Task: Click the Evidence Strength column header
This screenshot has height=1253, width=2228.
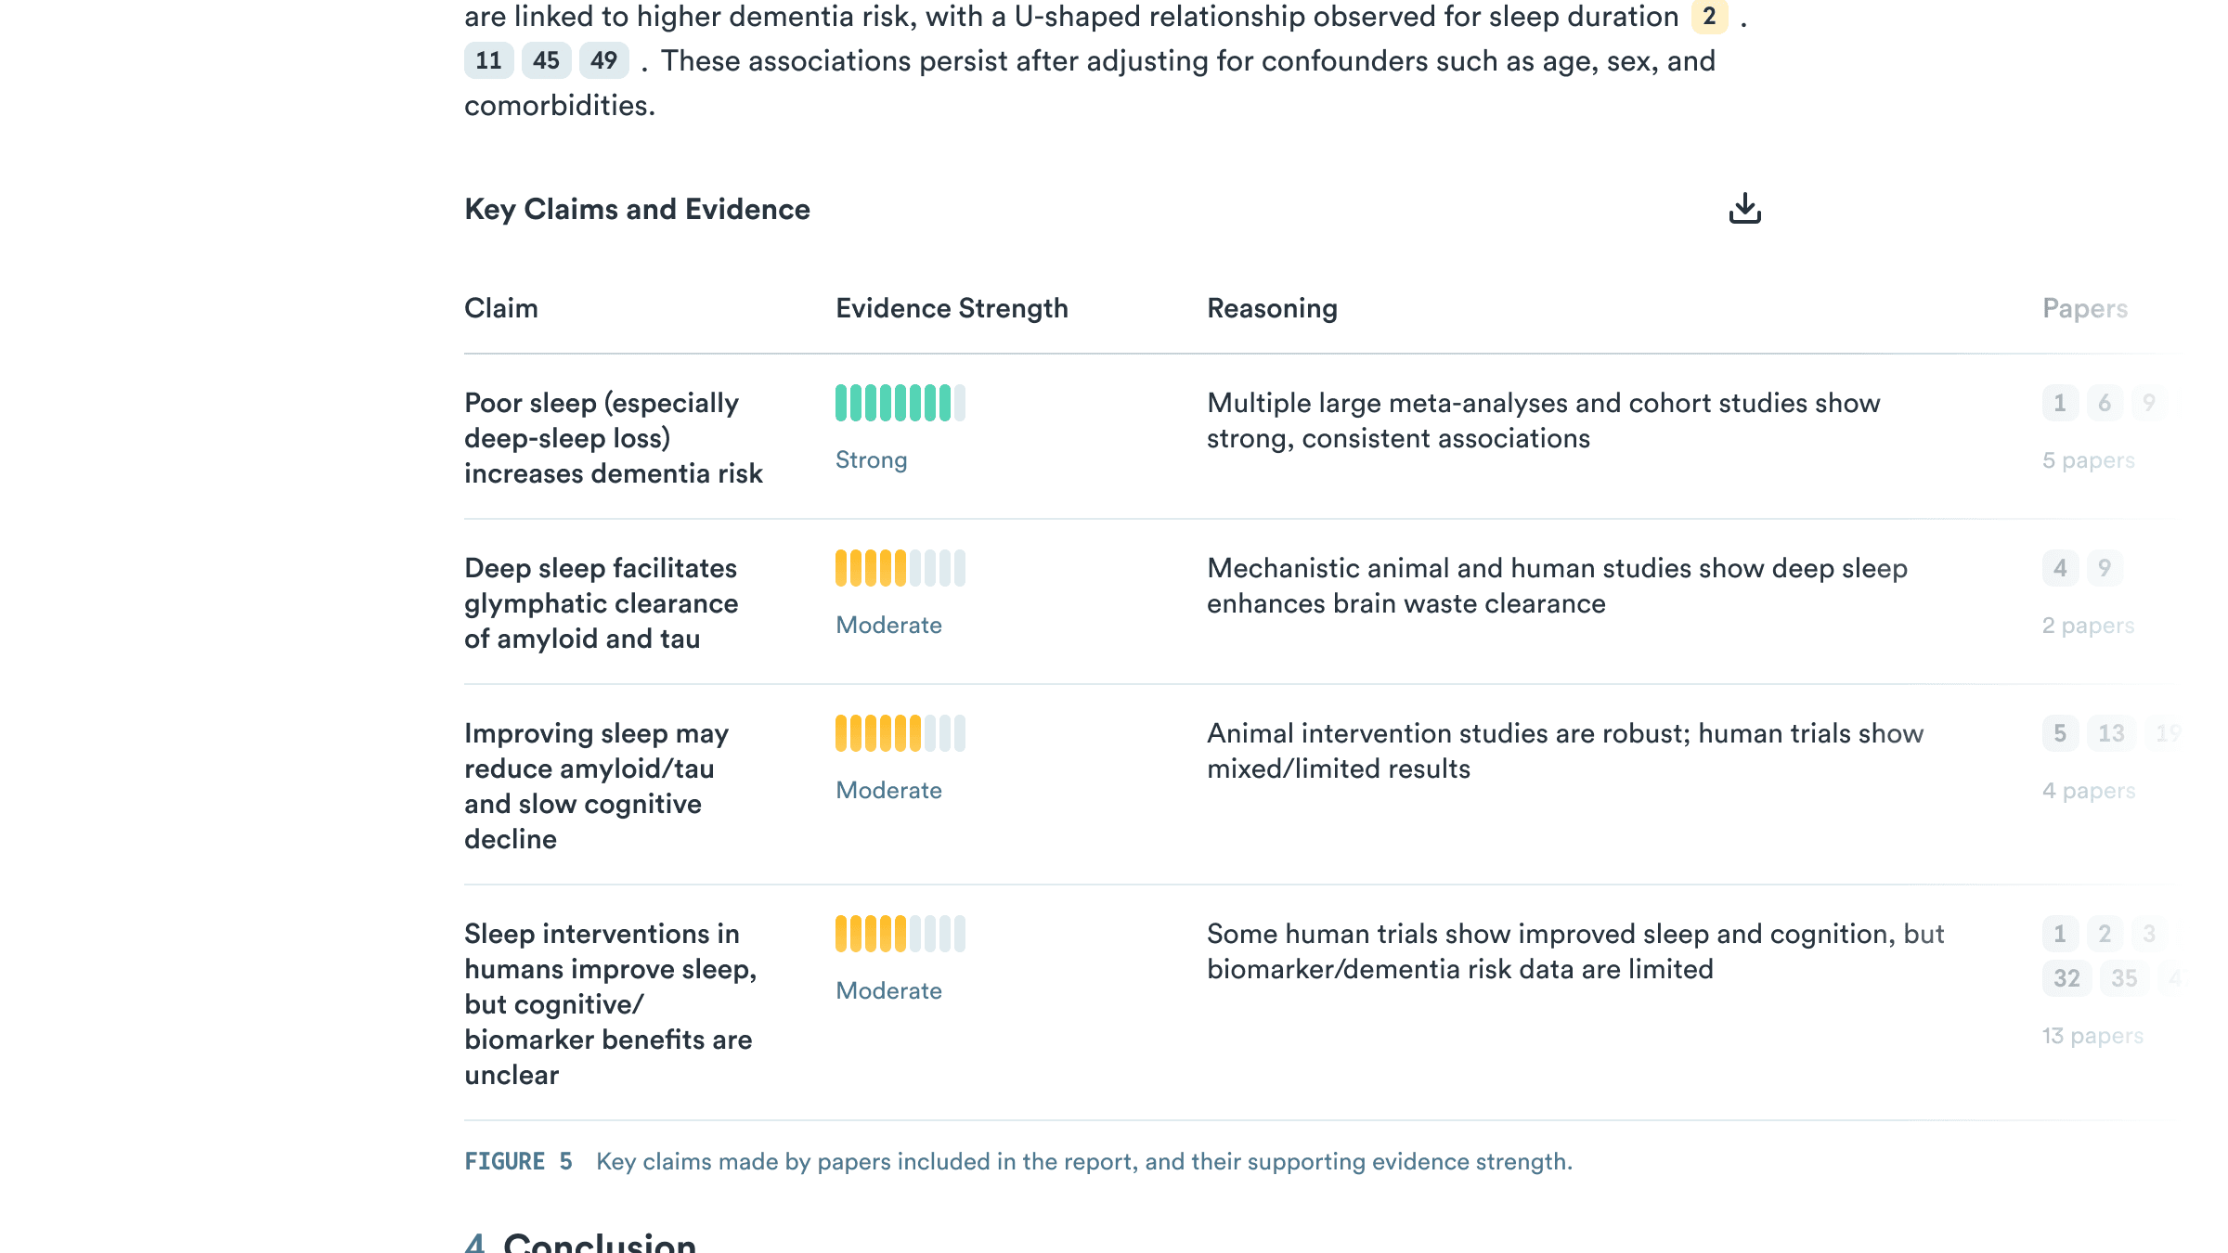Action: [x=952, y=307]
